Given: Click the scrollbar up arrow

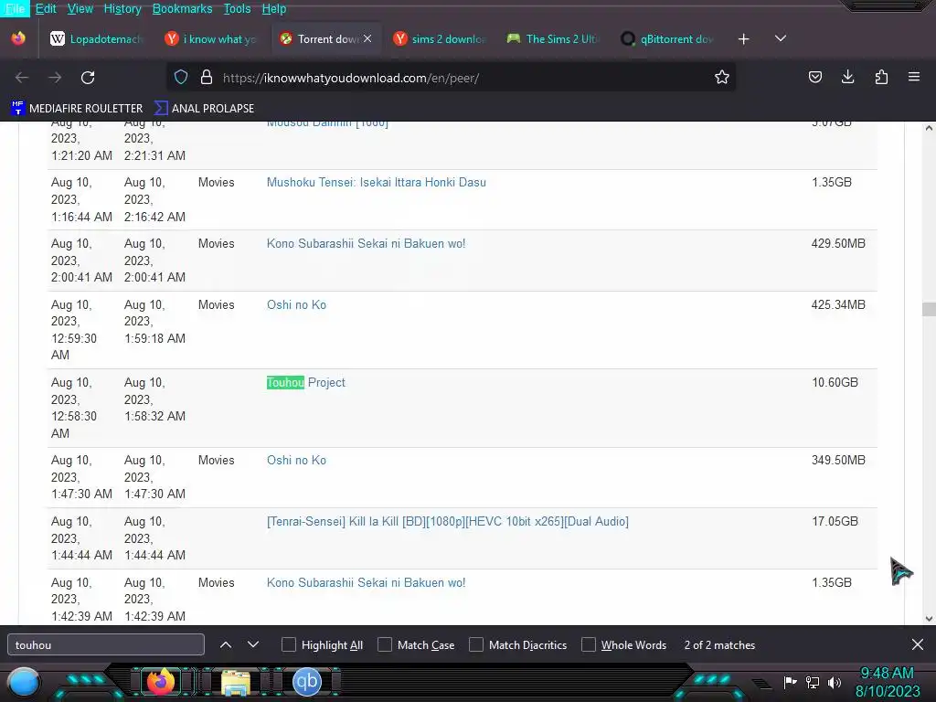Looking at the screenshot, I should [929, 128].
